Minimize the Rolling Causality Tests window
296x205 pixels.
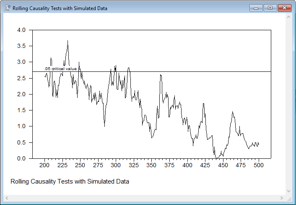point(255,8)
